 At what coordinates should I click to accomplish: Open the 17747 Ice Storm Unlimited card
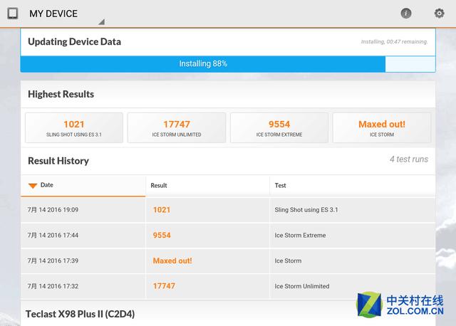coord(177,128)
